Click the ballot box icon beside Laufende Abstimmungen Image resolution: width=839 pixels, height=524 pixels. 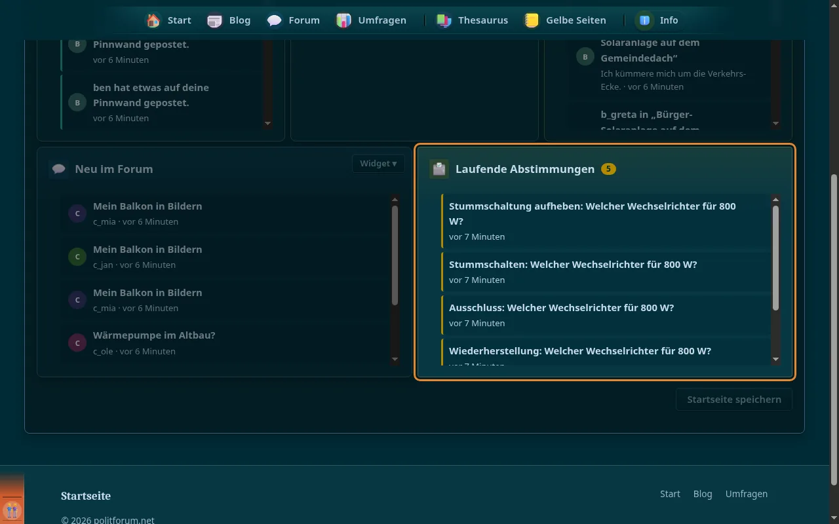439,169
